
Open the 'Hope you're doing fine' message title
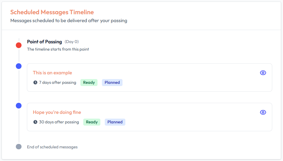(57, 112)
